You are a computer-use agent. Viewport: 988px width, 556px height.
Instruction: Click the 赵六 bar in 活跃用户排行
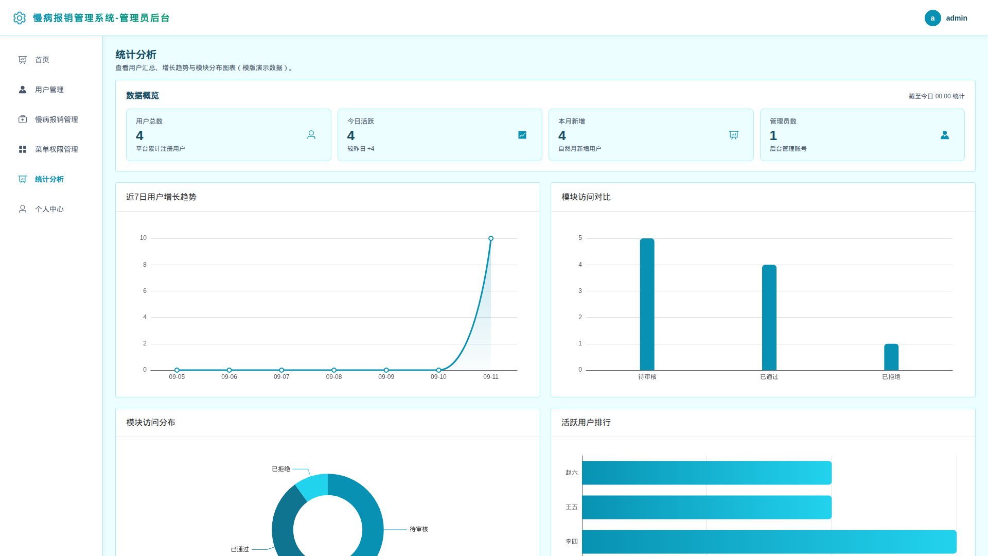coord(707,473)
